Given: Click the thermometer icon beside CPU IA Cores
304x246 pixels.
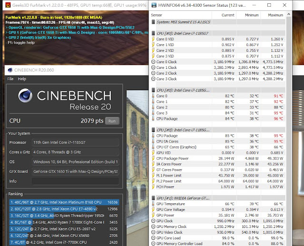Looking at the screenshot, I should (x=153, y=142).
